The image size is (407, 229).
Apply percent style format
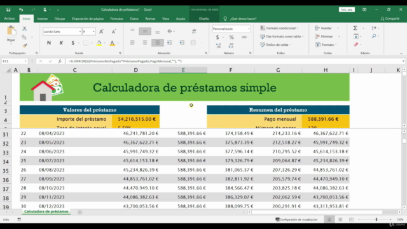click(231, 38)
